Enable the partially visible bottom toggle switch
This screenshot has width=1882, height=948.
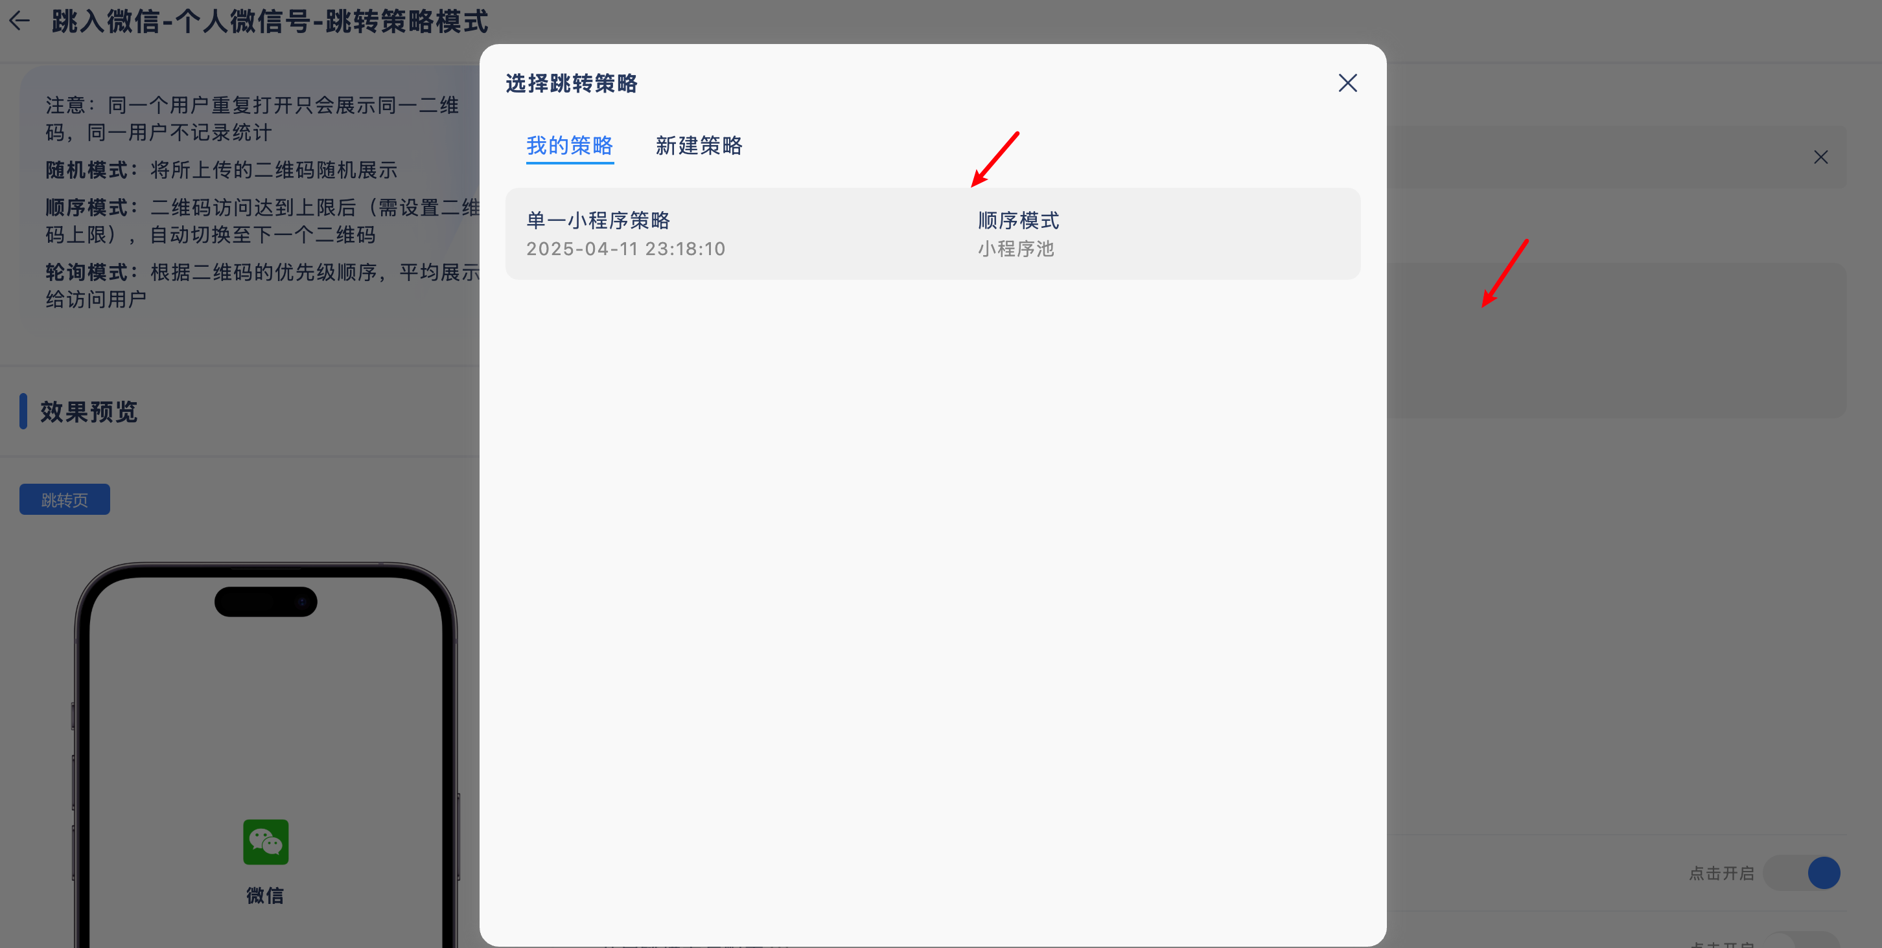1802,941
